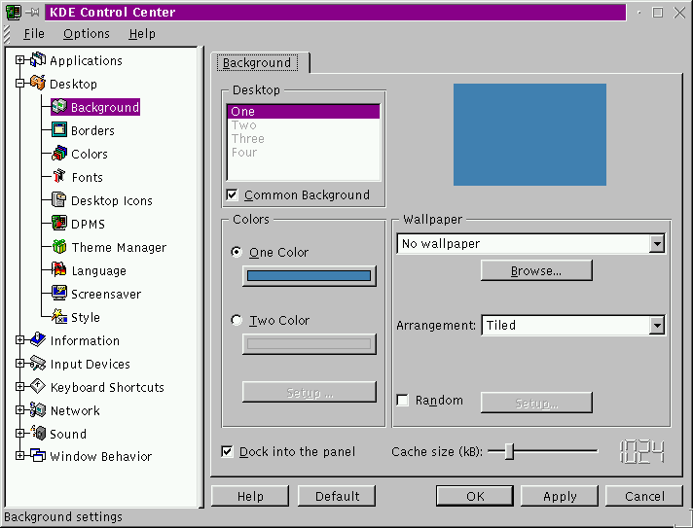This screenshot has width=693, height=528.
Task: Open the Options menu
Action: click(86, 33)
